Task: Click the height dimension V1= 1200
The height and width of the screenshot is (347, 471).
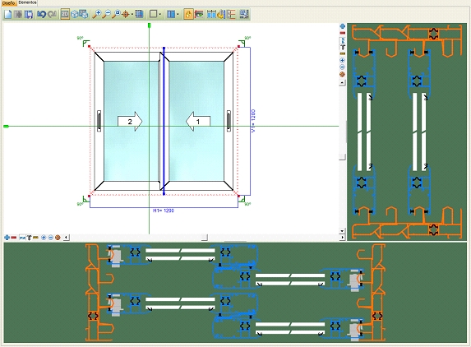Action: (x=253, y=121)
